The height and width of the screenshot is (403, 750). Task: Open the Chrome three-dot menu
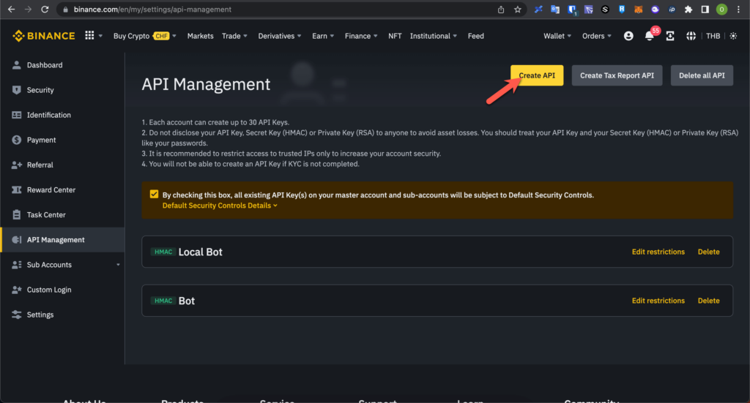pyautogui.click(x=738, y=10)
